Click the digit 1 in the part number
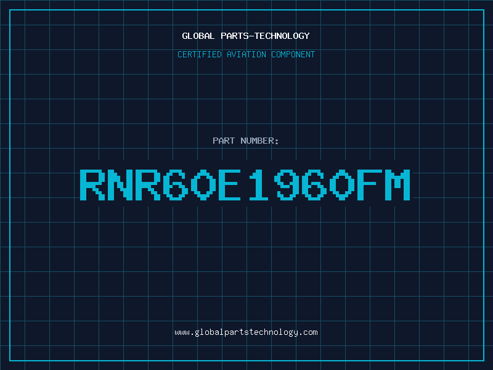 click(x=258, y=184)
